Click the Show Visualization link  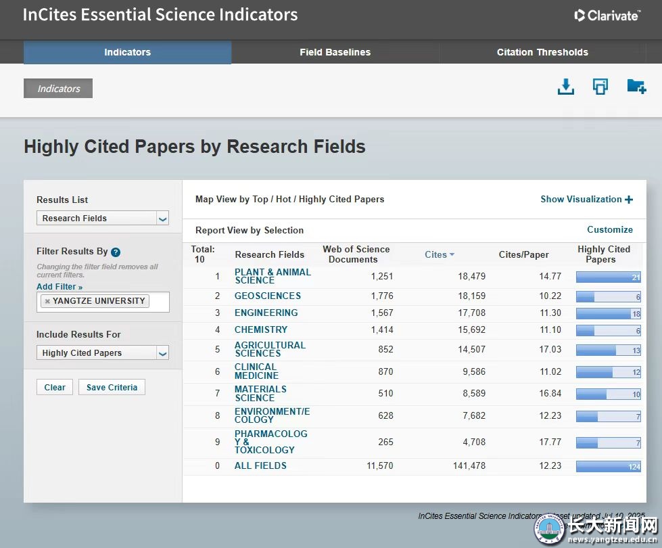582,199
